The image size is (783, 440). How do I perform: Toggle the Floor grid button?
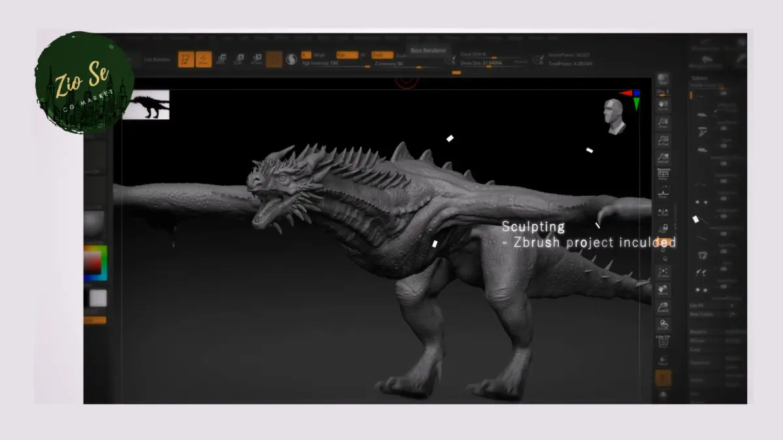(x=664, y=193)
